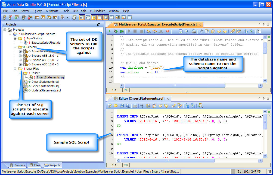Run the script with the green play icon
This screenshot has width=273, height=175.
(110, 31)
